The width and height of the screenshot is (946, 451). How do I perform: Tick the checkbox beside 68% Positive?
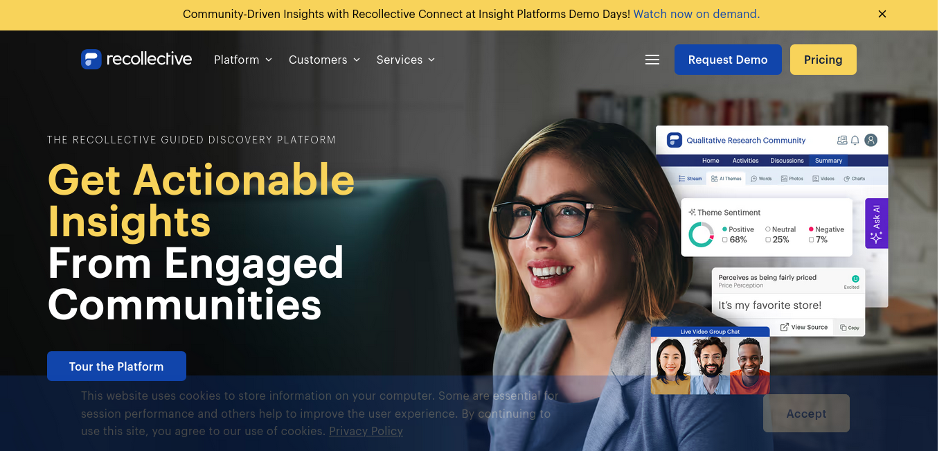pos(725,240)
